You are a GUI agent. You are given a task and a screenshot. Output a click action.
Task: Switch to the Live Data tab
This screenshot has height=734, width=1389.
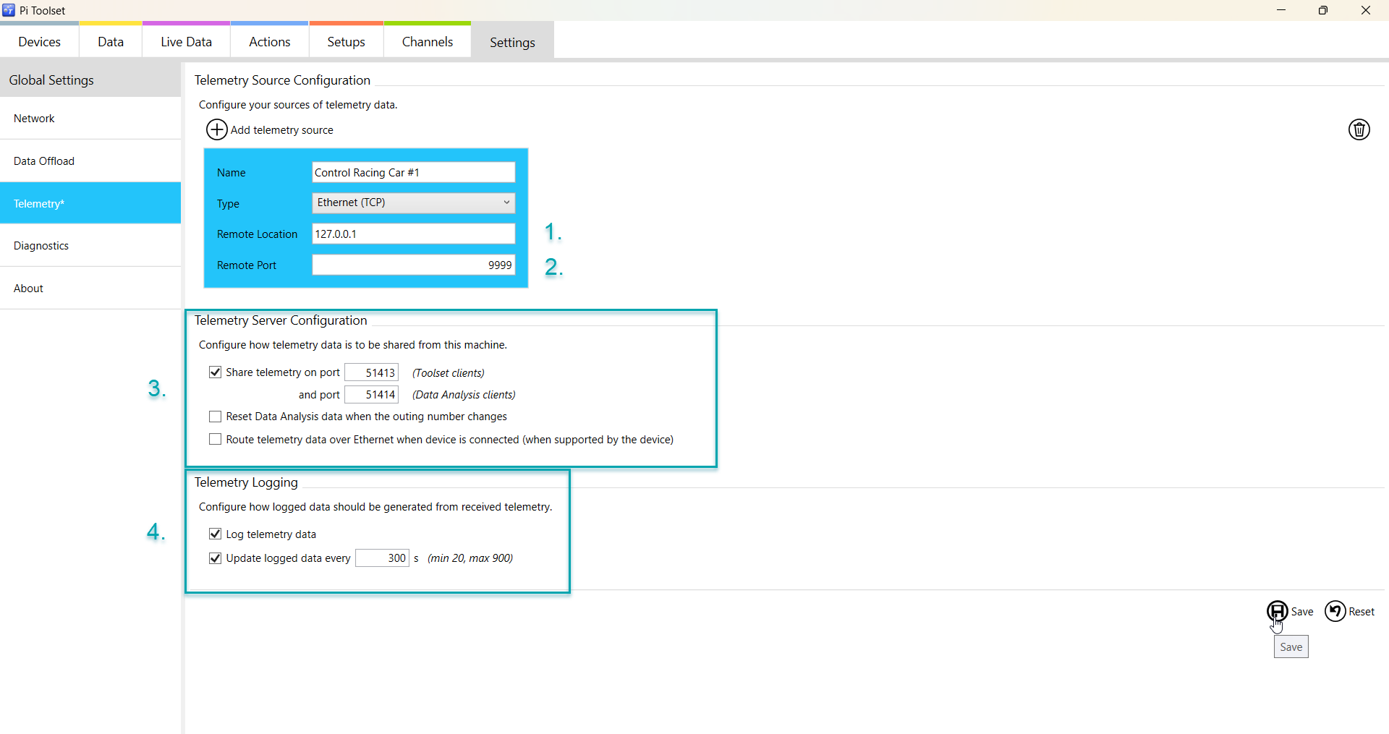click(186, 41)
